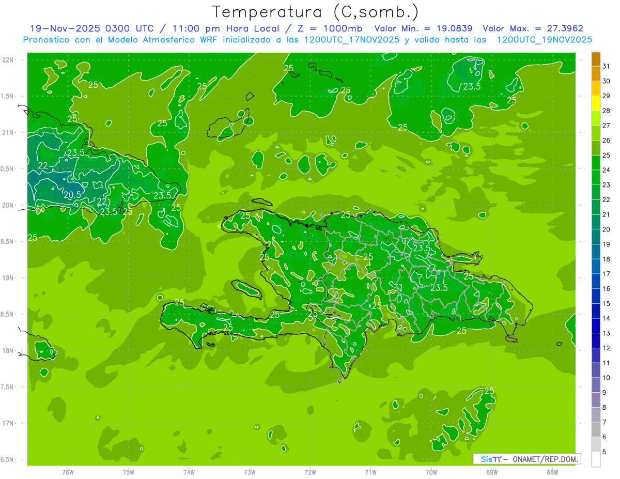
Task: Click the '28' value on the color scale
Action: tap(607, 111)
